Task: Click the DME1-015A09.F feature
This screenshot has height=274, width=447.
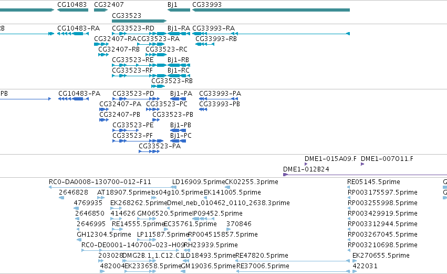Action: pos(306,164)
